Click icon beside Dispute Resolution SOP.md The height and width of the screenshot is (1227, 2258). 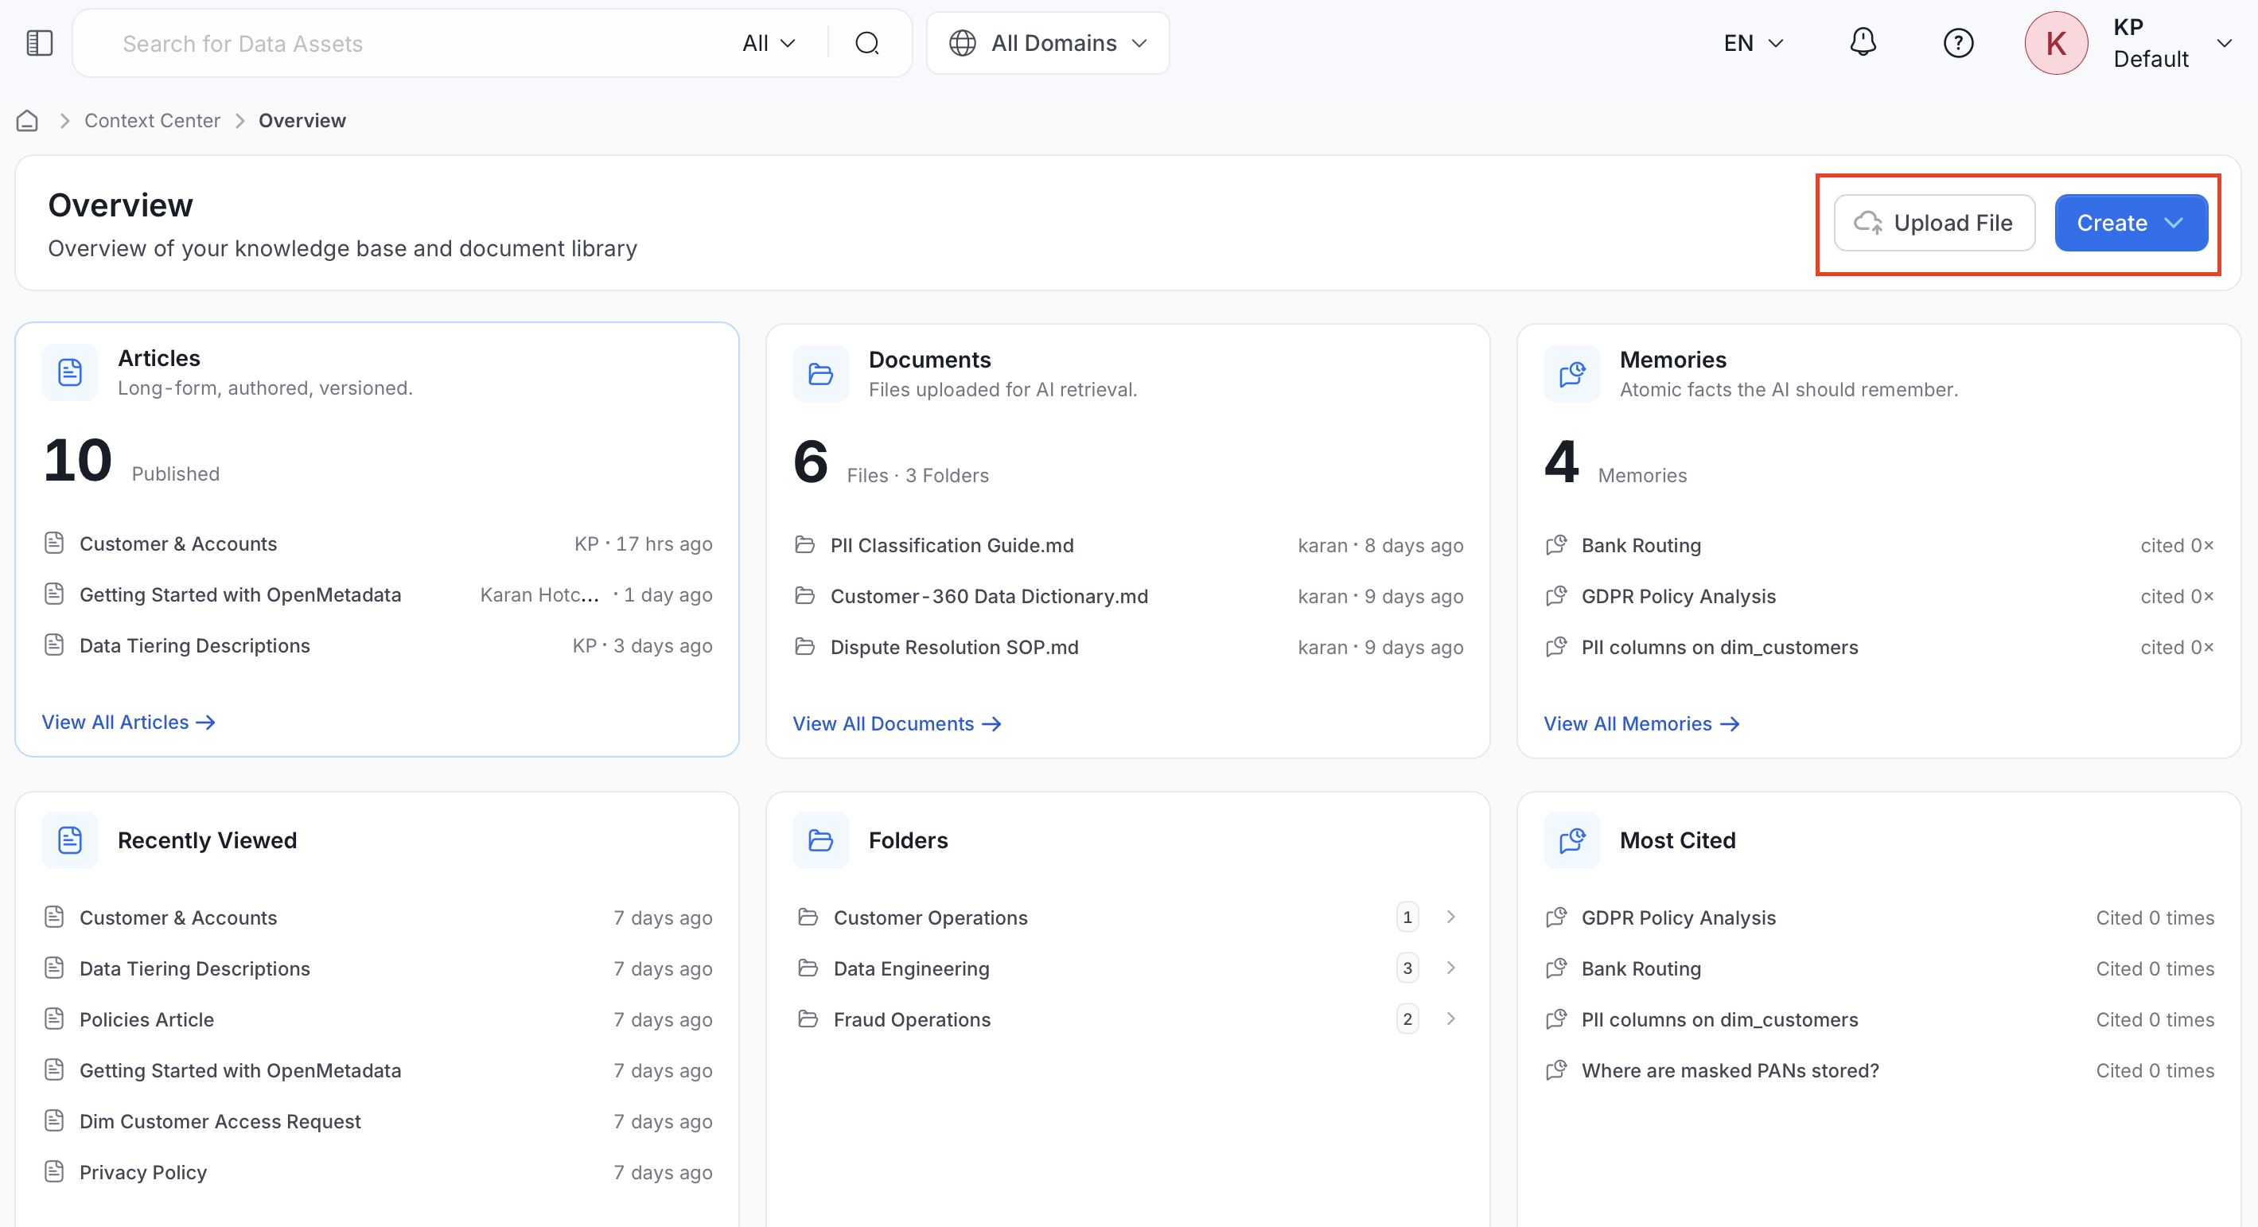click(804, 647)
